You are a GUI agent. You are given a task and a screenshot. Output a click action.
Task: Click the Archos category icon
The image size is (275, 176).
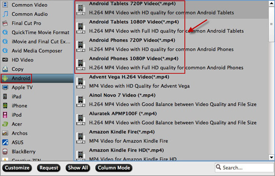click(x=5, y=133)
